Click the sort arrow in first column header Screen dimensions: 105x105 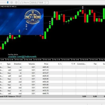1,64
